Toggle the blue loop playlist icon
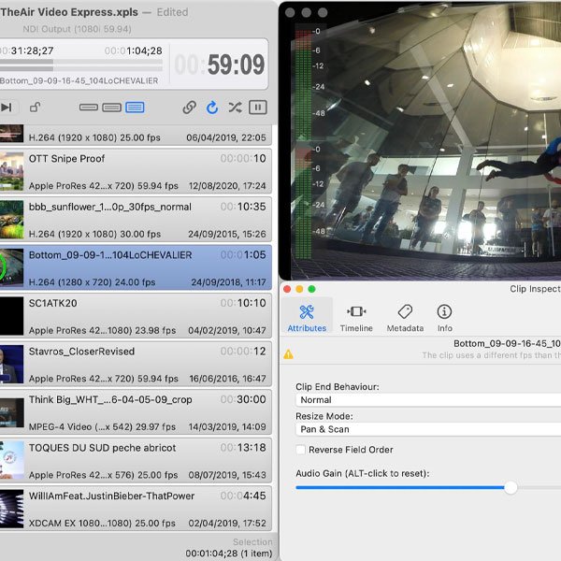The height and width of the screenshot is (561, 561). (x=212, y=108)
